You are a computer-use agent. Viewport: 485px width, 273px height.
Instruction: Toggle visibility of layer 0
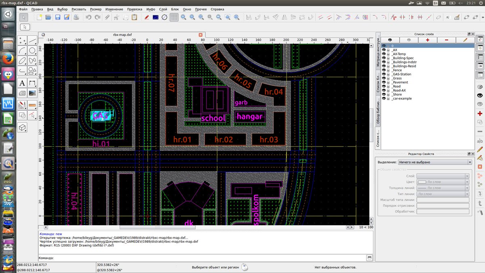coord(384,46)
